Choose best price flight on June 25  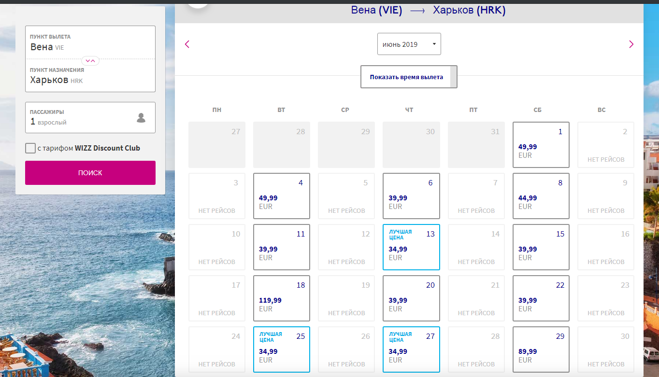coord(282,349)
